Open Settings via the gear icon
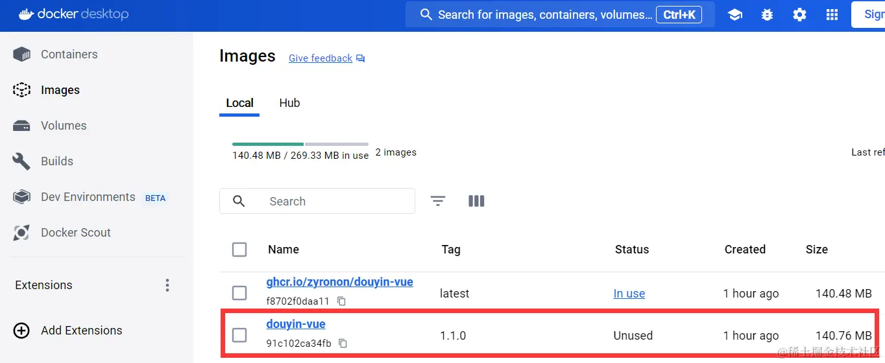The image size is (885, 363). tap(799, 14)
